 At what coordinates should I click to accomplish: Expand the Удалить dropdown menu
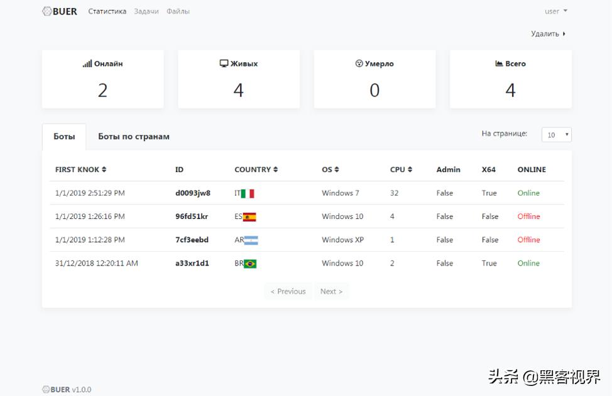coord(548,34)
